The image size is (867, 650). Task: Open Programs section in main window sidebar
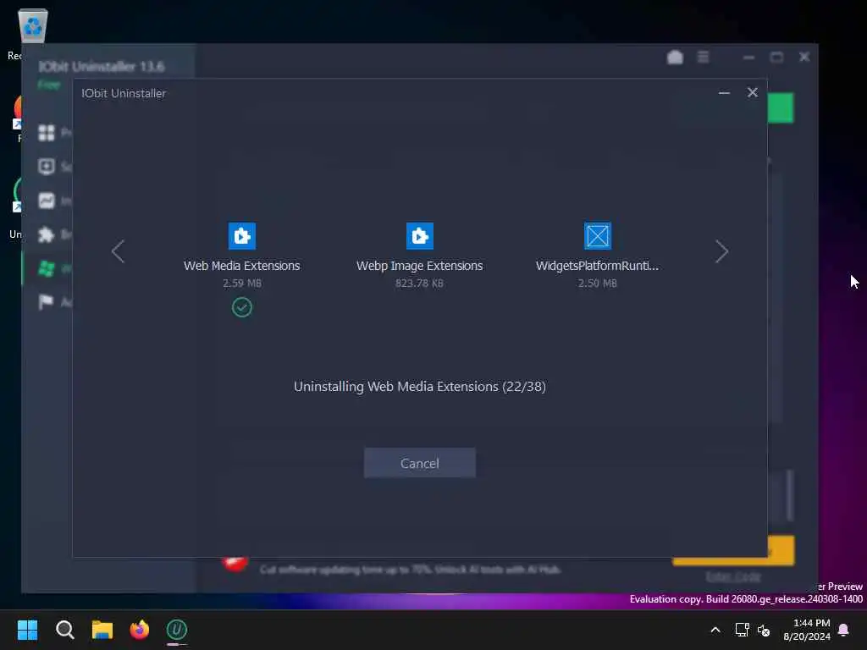[x=47, y=133]
